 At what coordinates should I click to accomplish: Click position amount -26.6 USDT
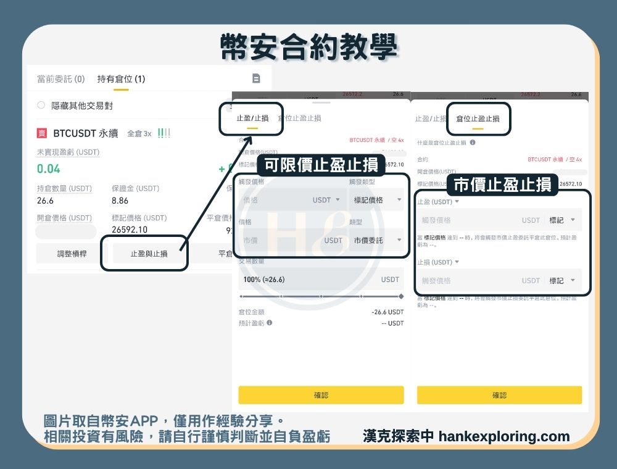tap(387, 312)
